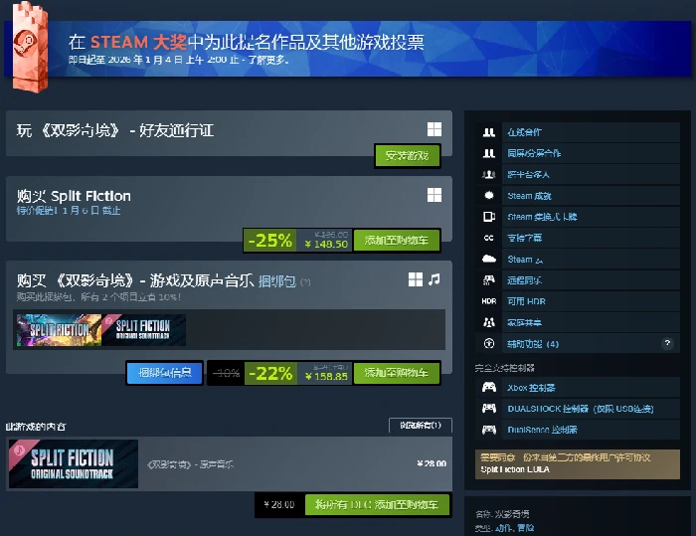This screenshot has width=696, height=536.
Task: Add bundle to cart at ¥158.85
Action: click(397, 372)
